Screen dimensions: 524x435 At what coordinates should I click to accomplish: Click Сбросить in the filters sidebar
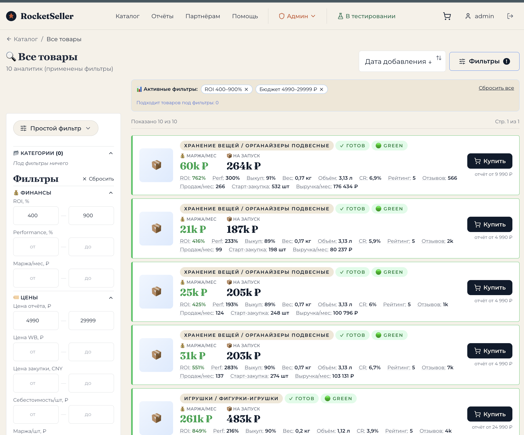(x=98, y=179)
